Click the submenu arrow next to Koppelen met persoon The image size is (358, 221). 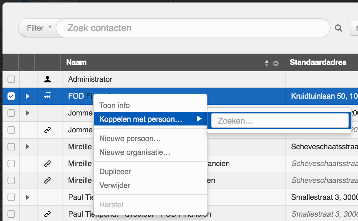pyautogui.click(x=199, y=119)
